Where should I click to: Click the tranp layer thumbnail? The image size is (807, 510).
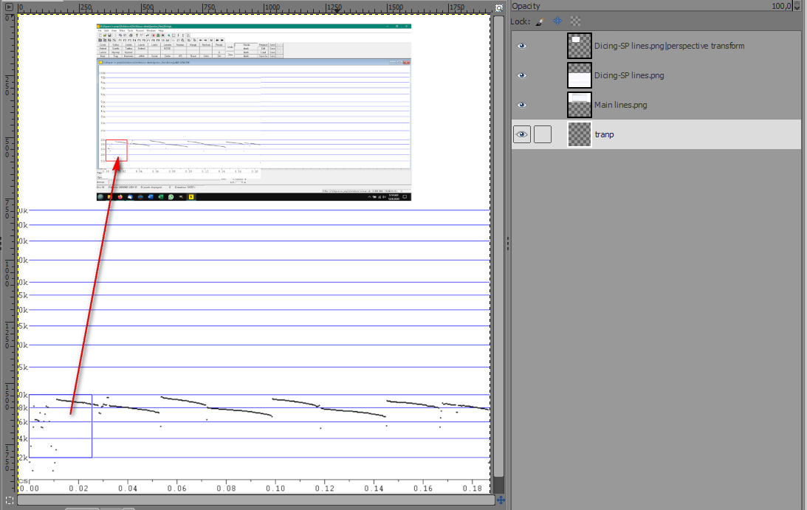[x=579, y=134]
